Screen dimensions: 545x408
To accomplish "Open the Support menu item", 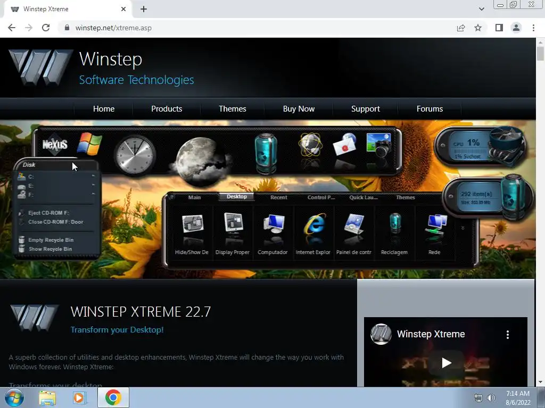I will [365, 108].
